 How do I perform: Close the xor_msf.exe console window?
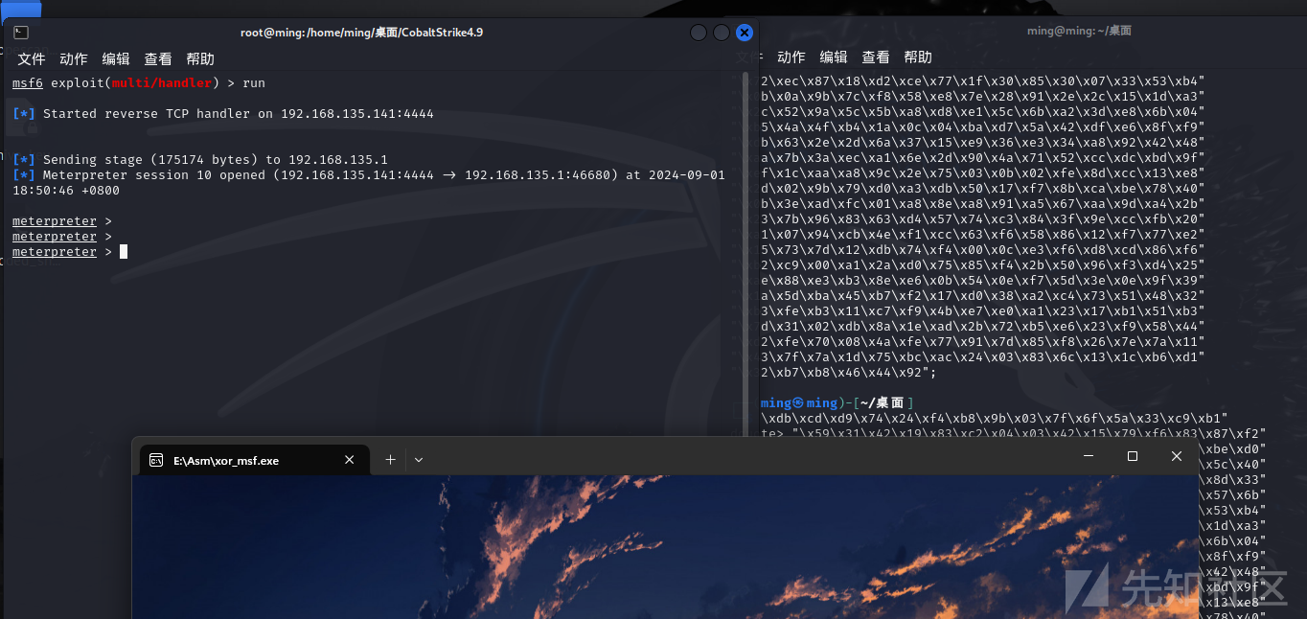1177,457
